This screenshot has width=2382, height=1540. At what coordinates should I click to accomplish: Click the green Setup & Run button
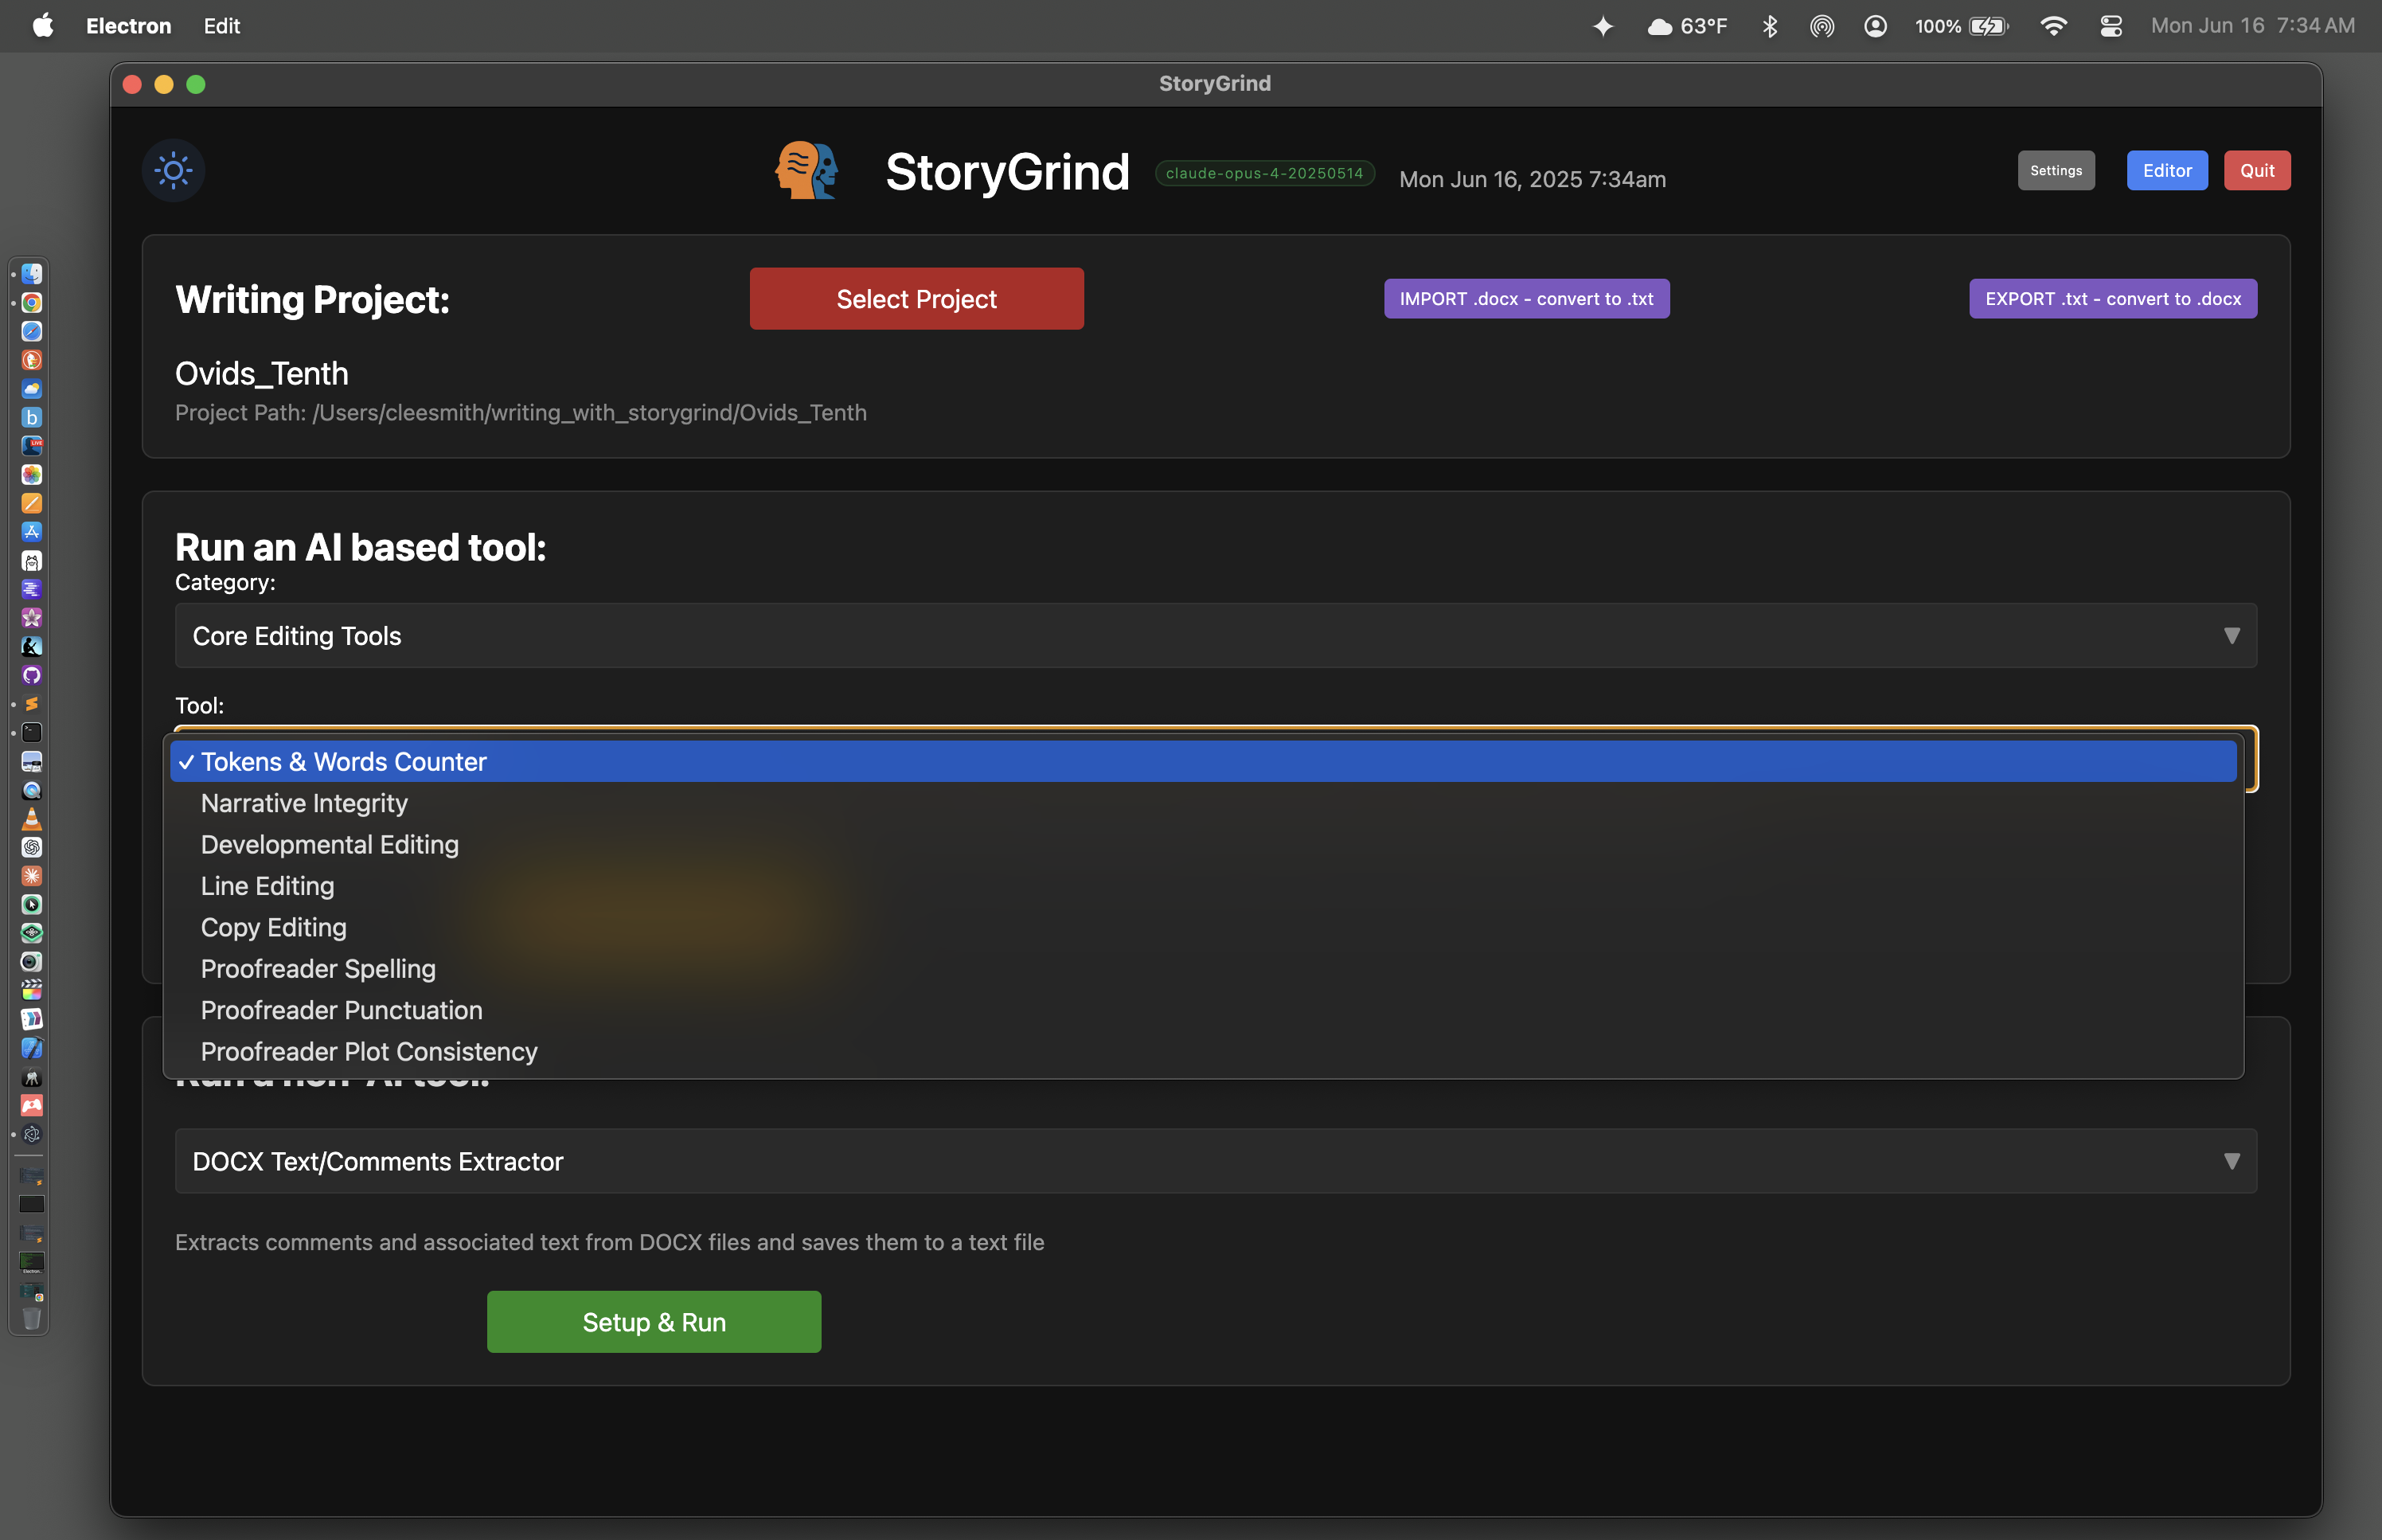pos(654,1322)
